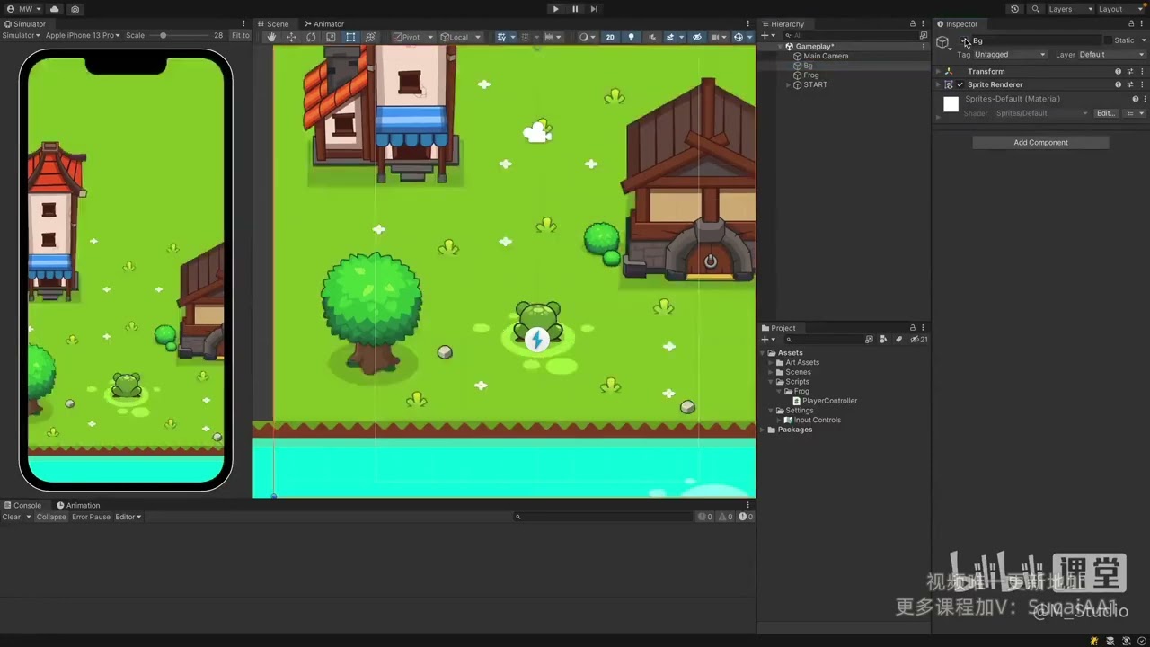Open the draw mode shading dropdown
1150x647 pixels.
point(587,37)
